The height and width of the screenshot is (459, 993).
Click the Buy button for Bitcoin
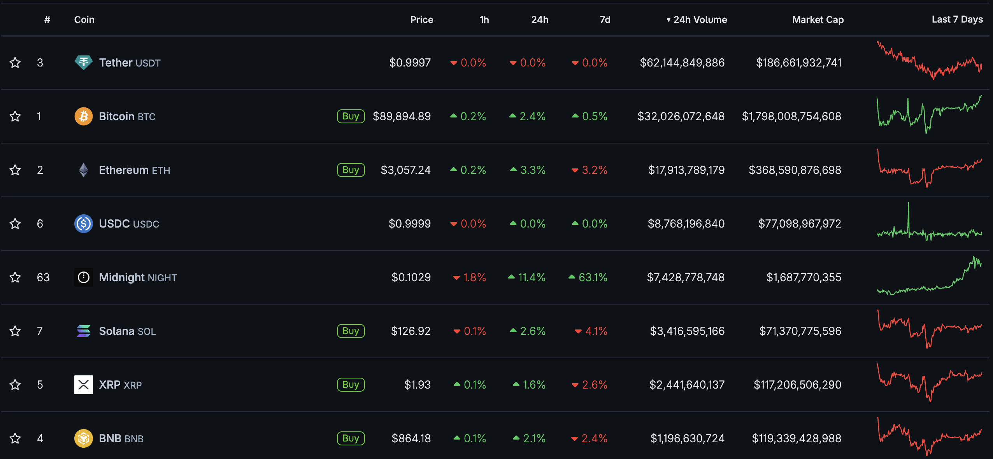(x=350, y=116)
